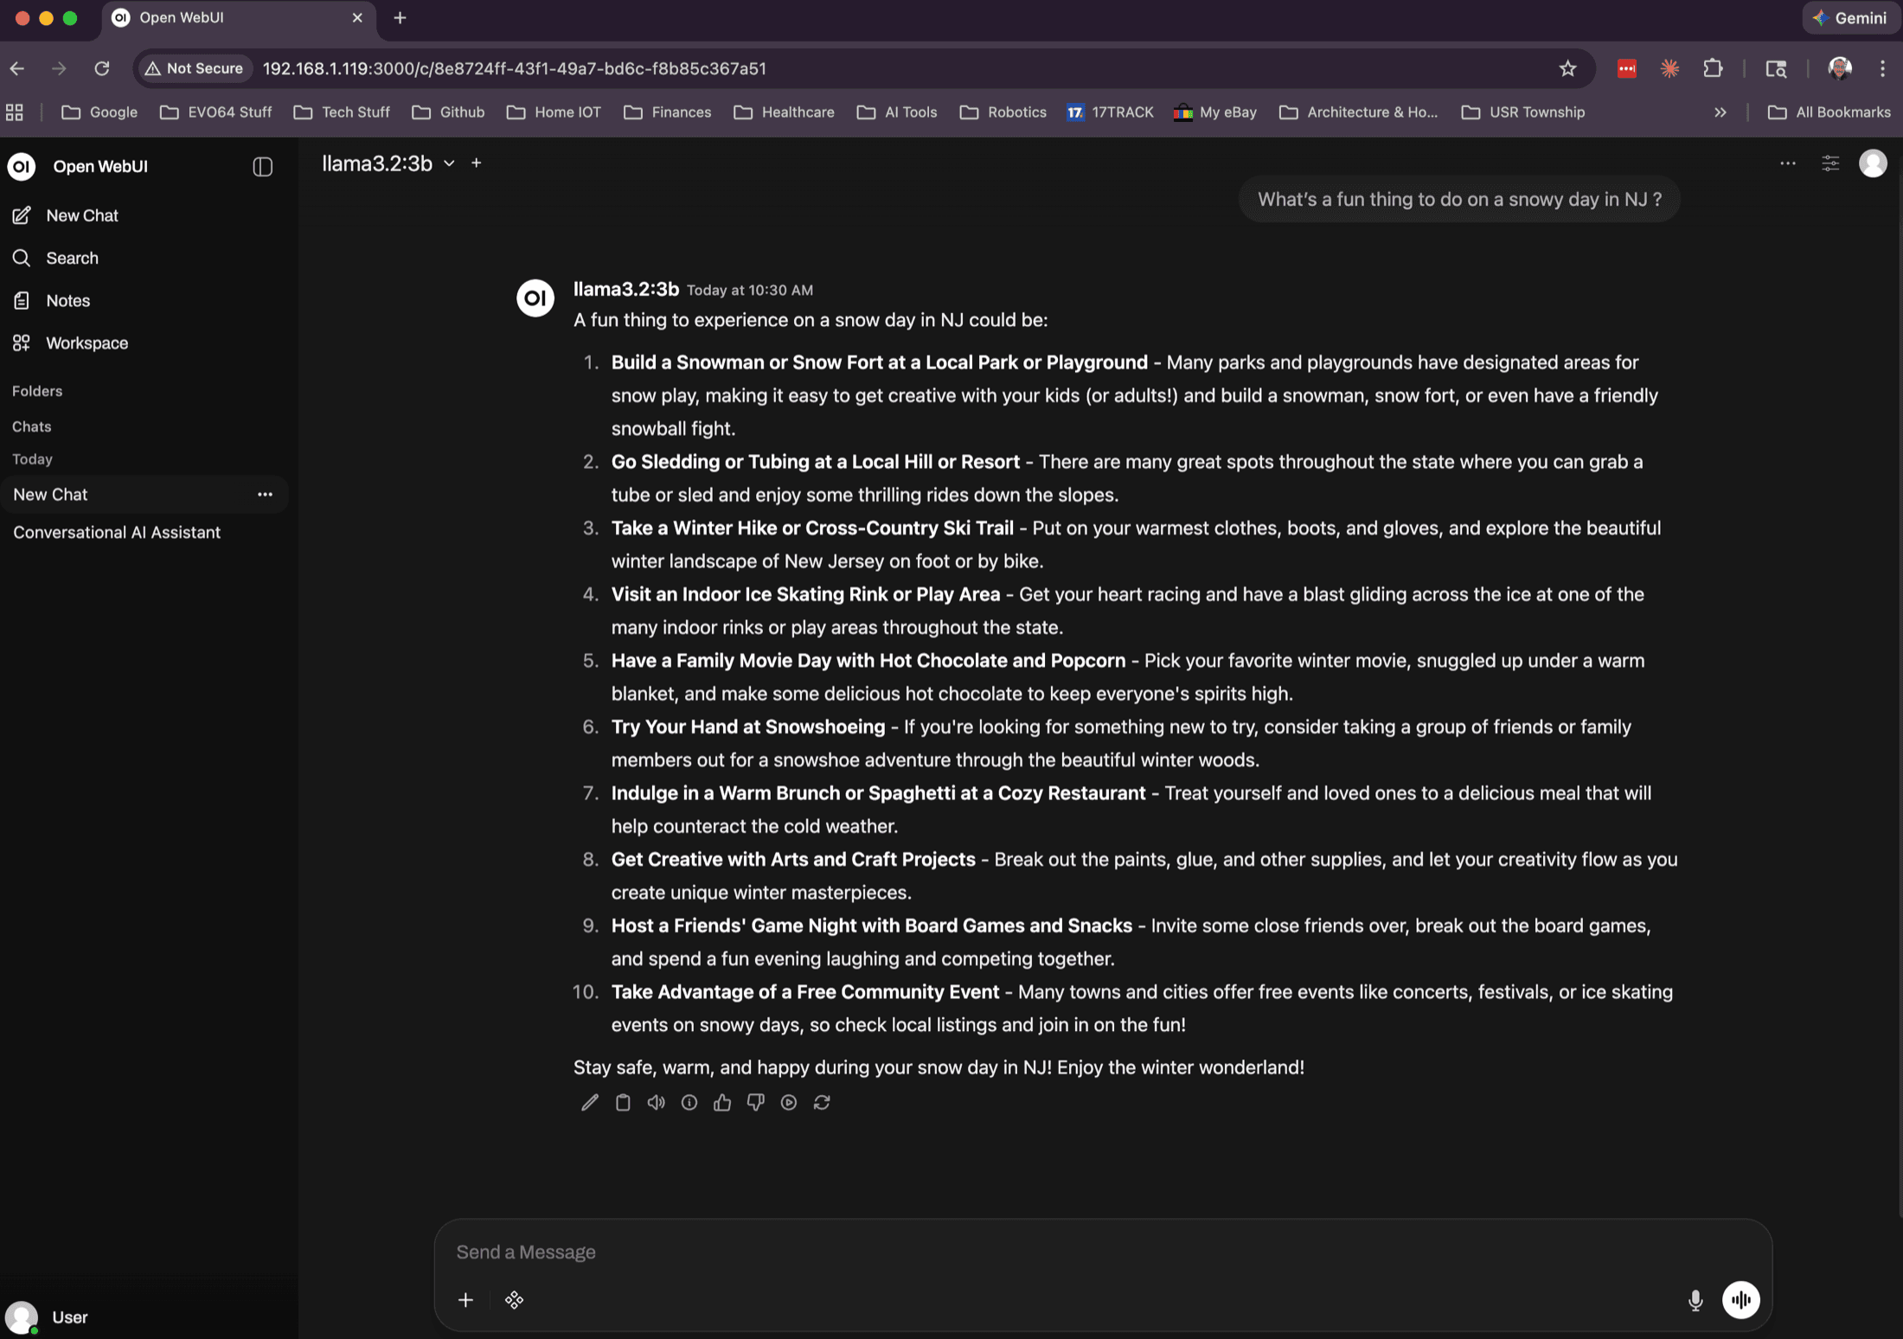
Task: Select the Open WebUI browser tab
Action: click(x=238, y=17)
